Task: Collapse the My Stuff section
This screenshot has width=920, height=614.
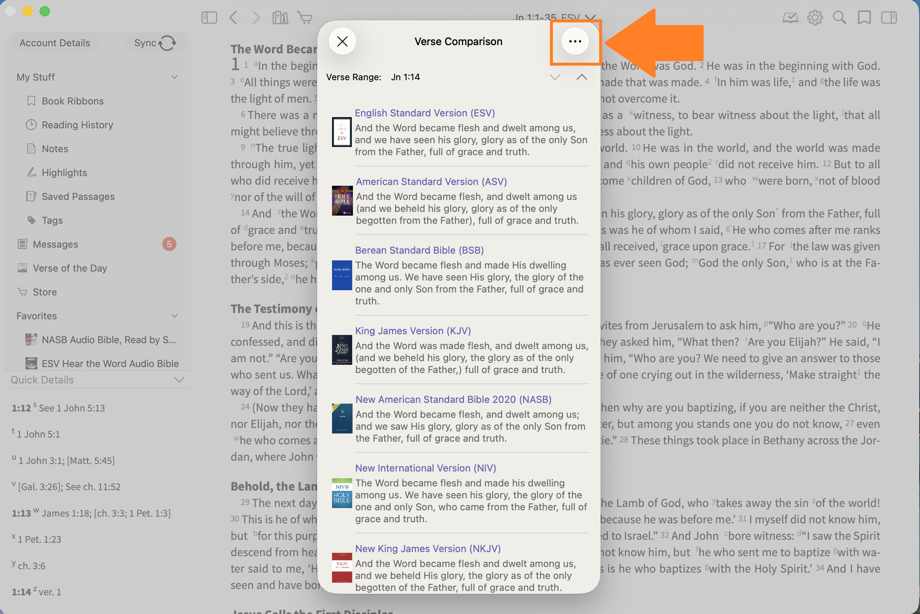Action: tap(174, 77)
